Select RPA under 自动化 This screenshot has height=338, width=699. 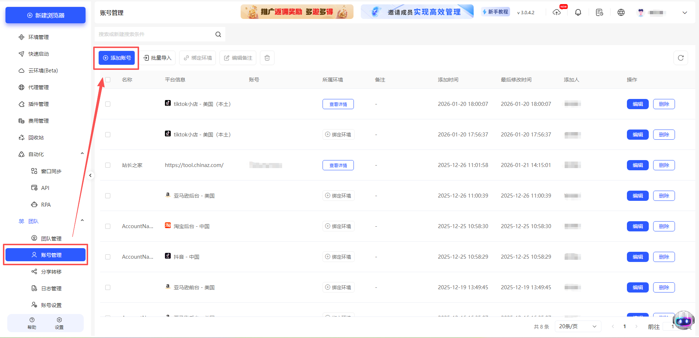point(46,204)
